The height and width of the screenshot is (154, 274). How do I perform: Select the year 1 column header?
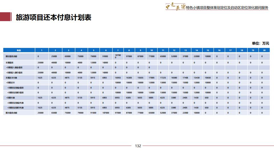42,50
